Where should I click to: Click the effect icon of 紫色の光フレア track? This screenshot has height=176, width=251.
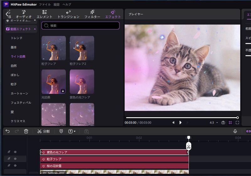pos(9,152)
